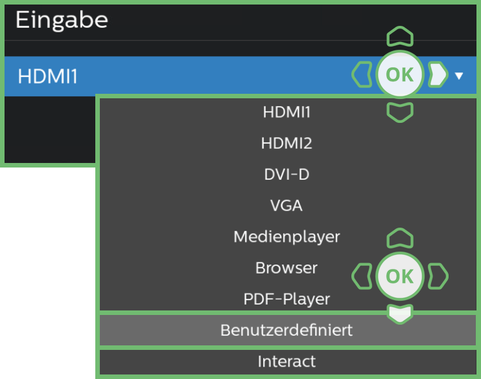Click the down arrow beneath the HDMI1 row's OK
This screenshot has width=481, height=379.
pyautogui.click(x=400, y=113)
